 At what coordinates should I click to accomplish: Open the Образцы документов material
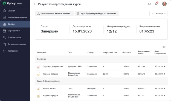[x=53, y=67]
